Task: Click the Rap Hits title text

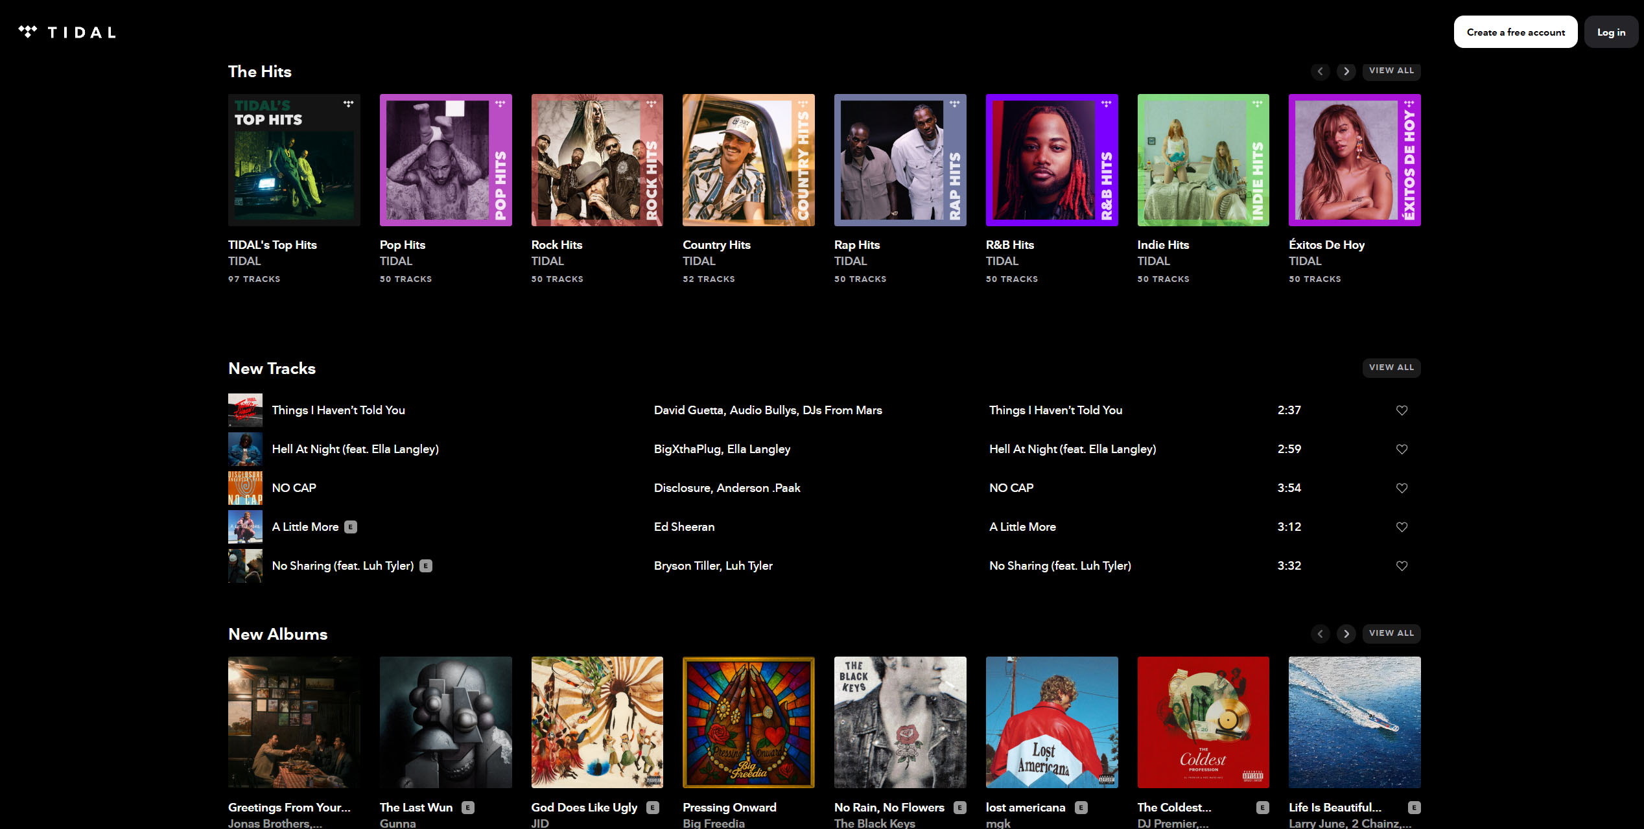Action: [857, 245]
